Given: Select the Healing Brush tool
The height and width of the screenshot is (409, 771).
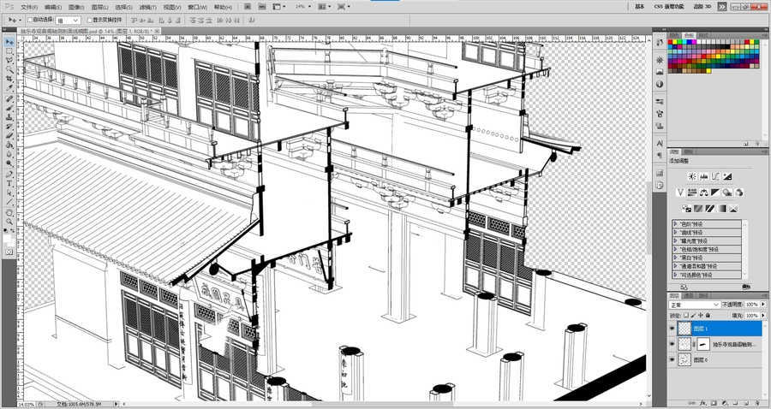Looking at the screenshot, I should click(x=9, y=98).
